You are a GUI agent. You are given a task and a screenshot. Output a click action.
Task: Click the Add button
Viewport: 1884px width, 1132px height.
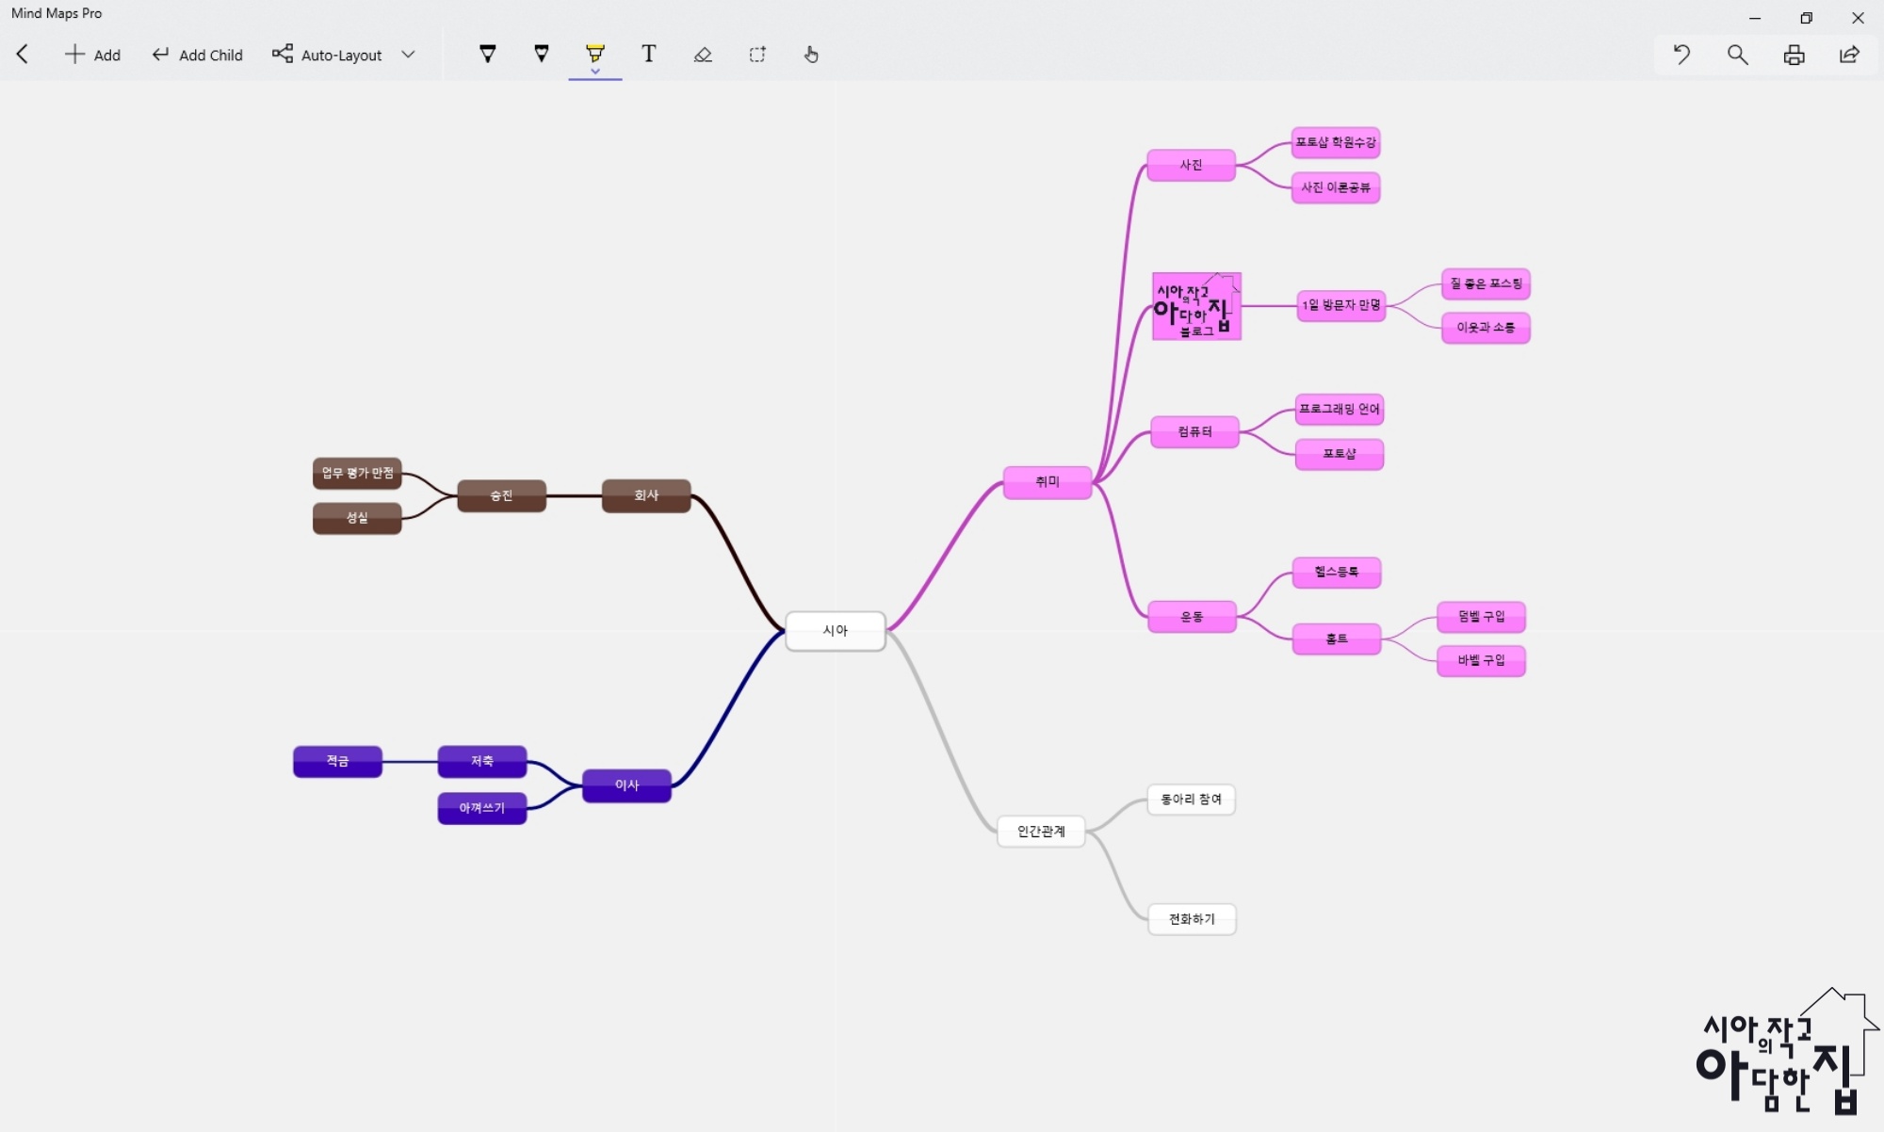[x=92, y=55]
